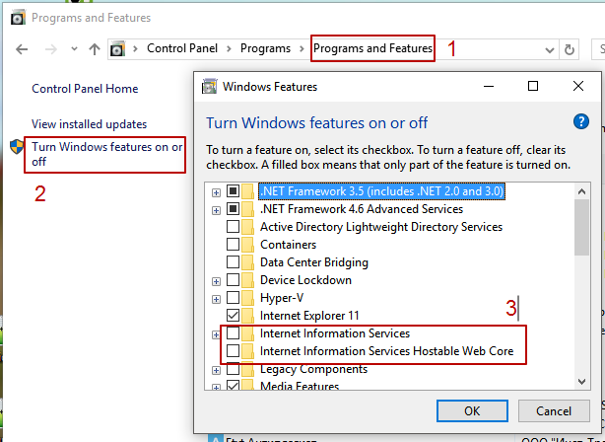This screenshot has height=442, width=605.
Task: Click the blue help question mark icon
Action: pyautogui.click(x=580, y=121)
